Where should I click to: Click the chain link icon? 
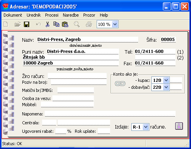tap(120, 84)
